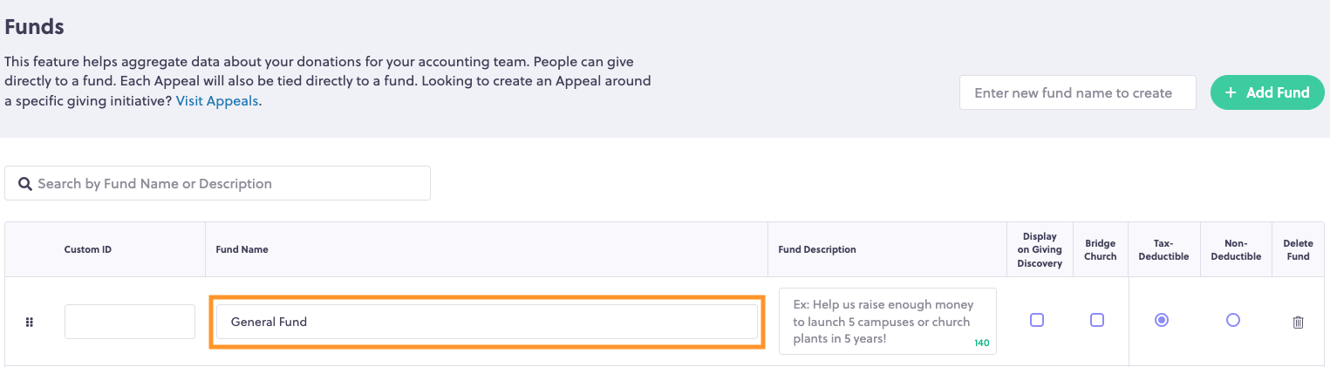
Task: Click the Delete Fund column header
Action: pyautogui.click(x=1298, y=250)
